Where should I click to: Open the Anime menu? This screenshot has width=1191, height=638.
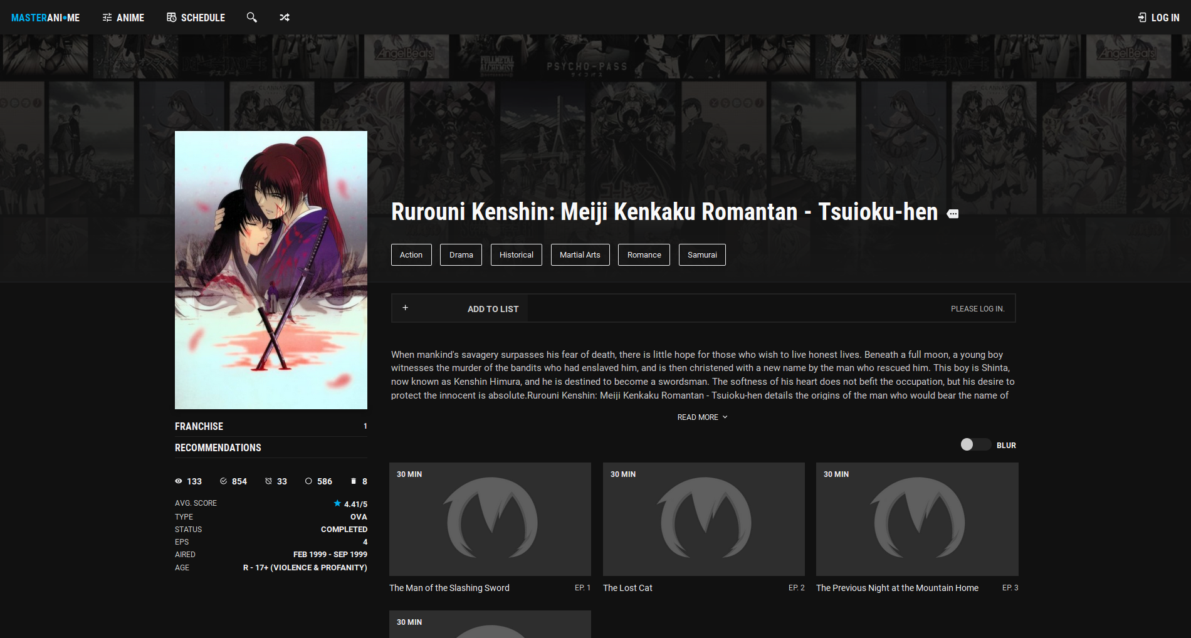click(123, 18)
